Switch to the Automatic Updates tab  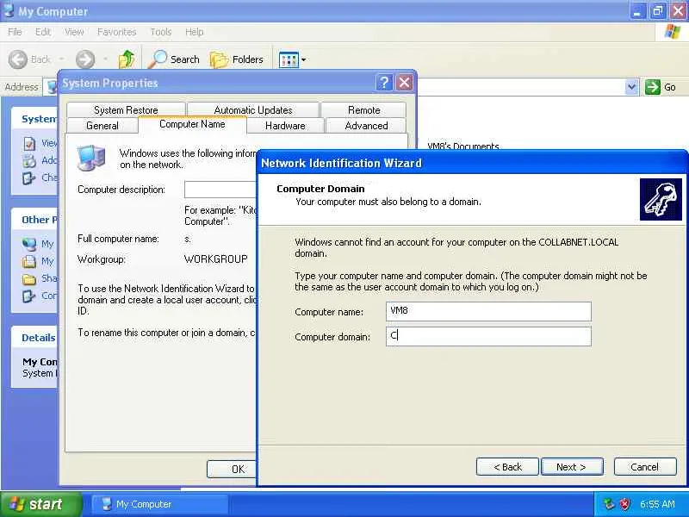point(253,110)
